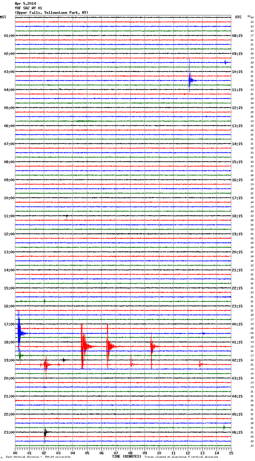The height and width of the screenshot is (461, 255).
Task: Click the DC offset value -36 in right column
Action: coord(252,333)
